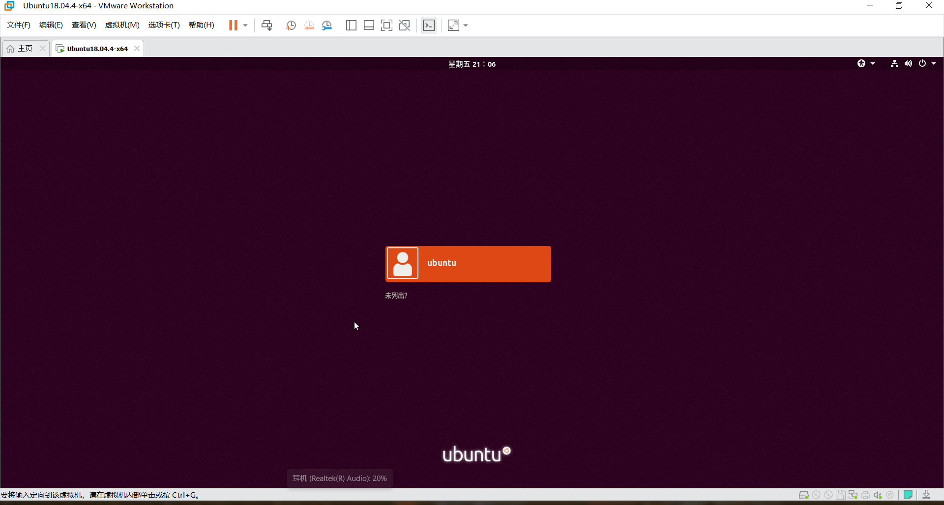Click the Ctrl+G input hint status text
Screen dimensions: 944x505
pyautogui.click(x=100, y=495)
